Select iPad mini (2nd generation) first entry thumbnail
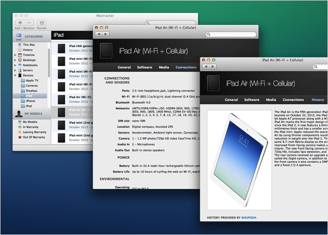 (61, 125)
